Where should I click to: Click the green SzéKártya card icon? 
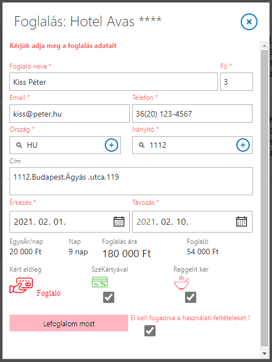coord(100,282)
